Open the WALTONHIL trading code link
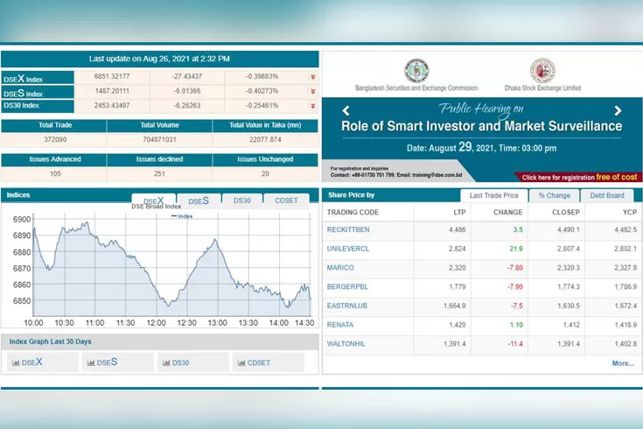The width and height of the screenshot is (643, 429). 346,343
